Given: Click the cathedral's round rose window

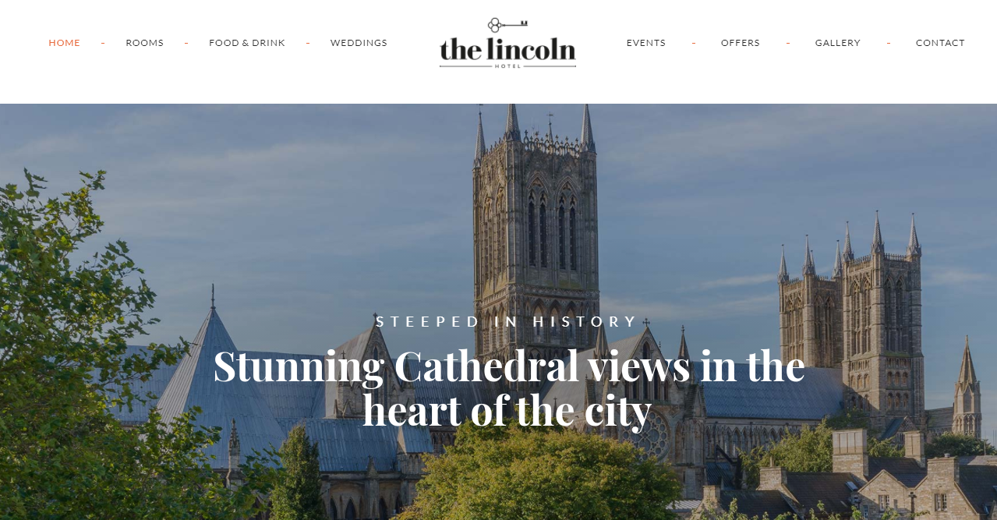Looking at the screenshot, I should [x=652, y=437].
